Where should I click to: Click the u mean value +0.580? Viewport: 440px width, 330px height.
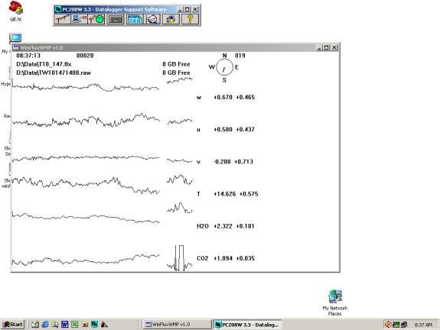[223, 129]
